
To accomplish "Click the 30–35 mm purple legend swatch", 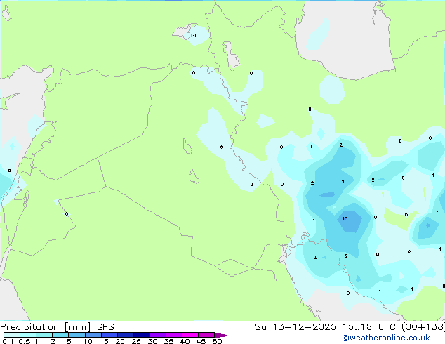I will [x=158, y=335].
